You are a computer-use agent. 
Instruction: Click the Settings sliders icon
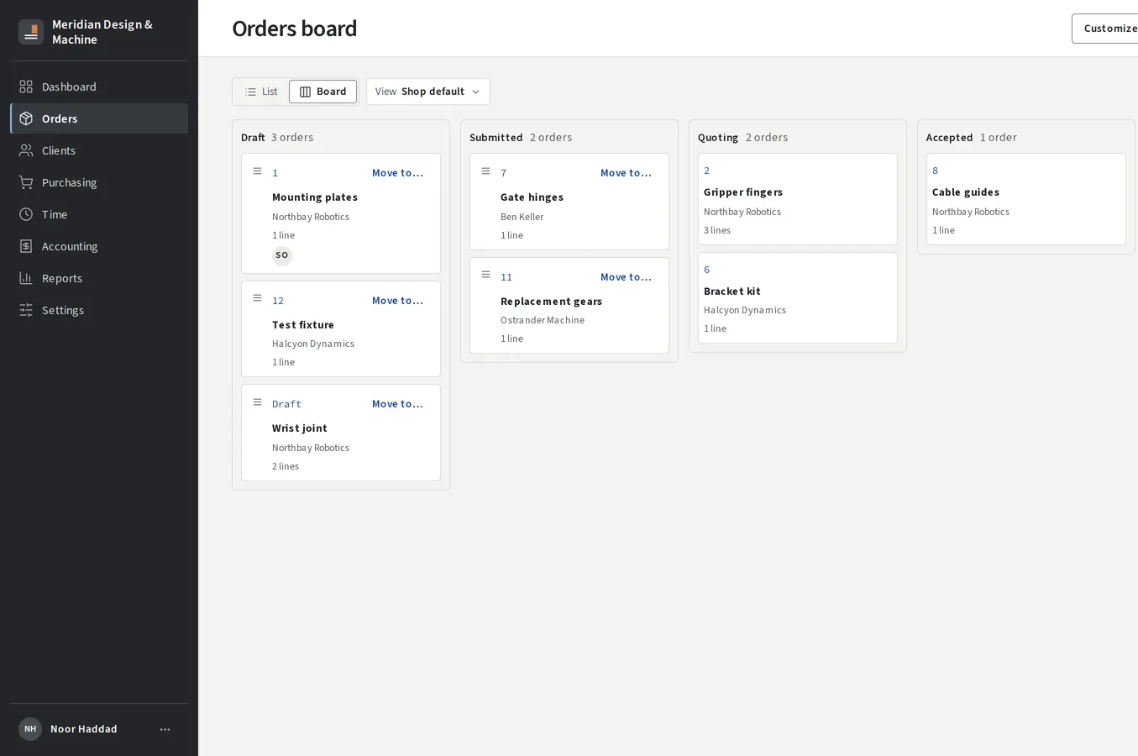(26, 310)
